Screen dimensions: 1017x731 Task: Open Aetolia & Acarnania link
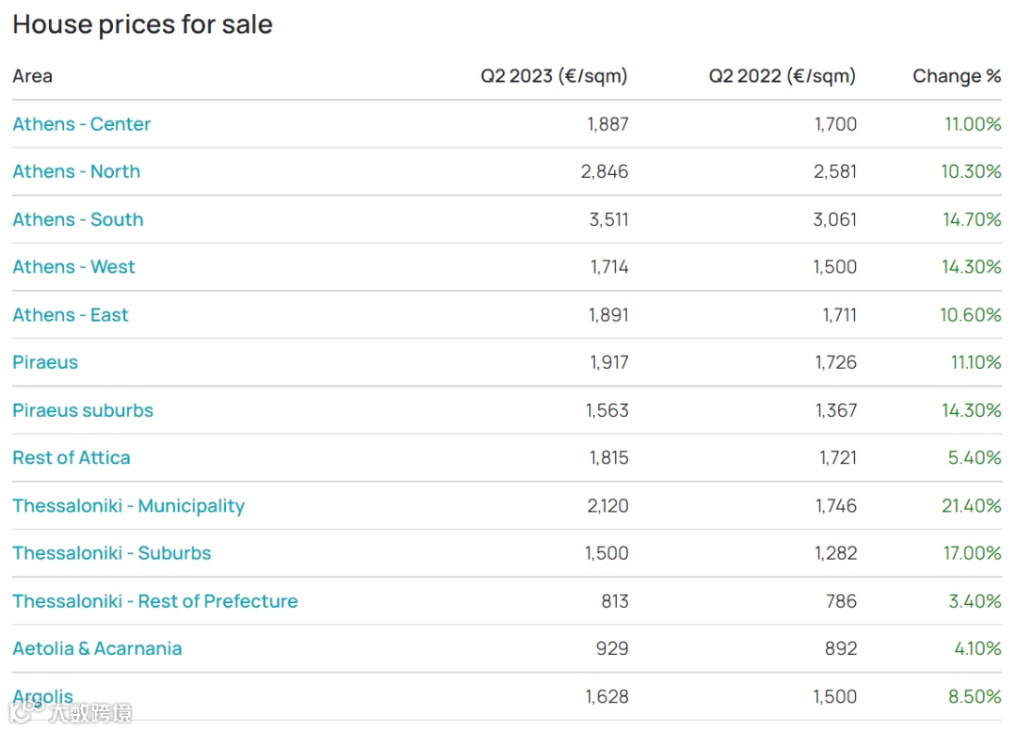tap(97, 648)
